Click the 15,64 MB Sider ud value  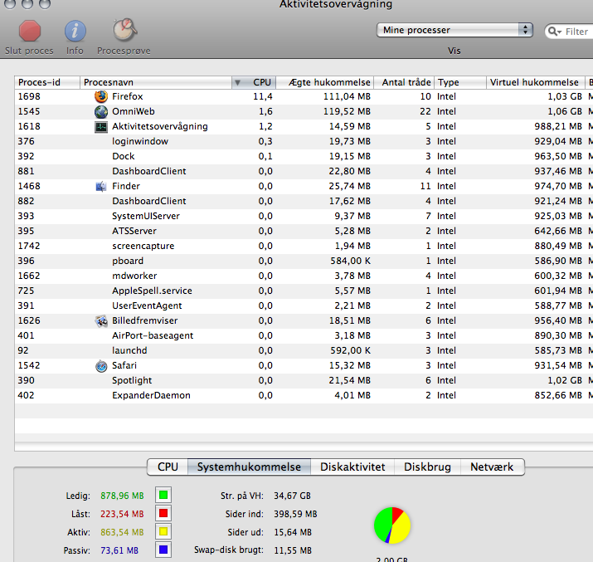coord(293,532)
